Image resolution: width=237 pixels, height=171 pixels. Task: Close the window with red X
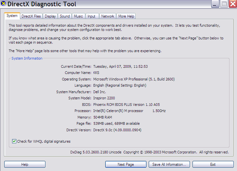(232, 4)
